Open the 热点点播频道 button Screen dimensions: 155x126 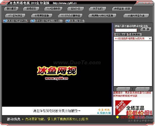[x=70, y=15]
